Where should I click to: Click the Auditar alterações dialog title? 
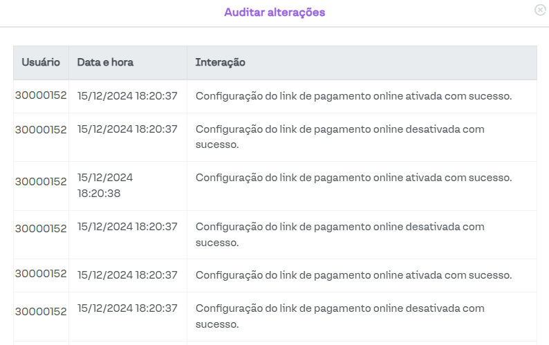(x=274, y=12)
